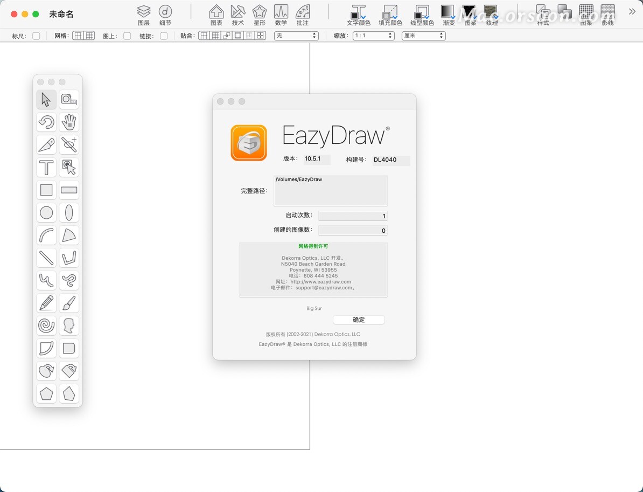This screenshot has width=643, height=492.
Task: Toggle the coarse 网格 grid button
Action: click(78, 36)
